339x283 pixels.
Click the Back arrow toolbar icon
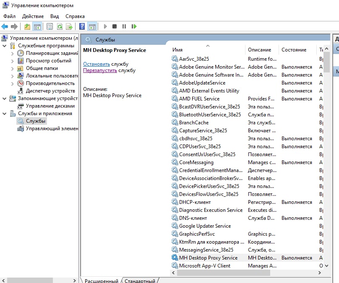[5, 26]
